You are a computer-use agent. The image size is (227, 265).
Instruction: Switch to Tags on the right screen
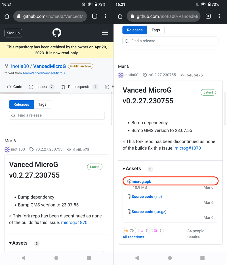pos(156,30)
